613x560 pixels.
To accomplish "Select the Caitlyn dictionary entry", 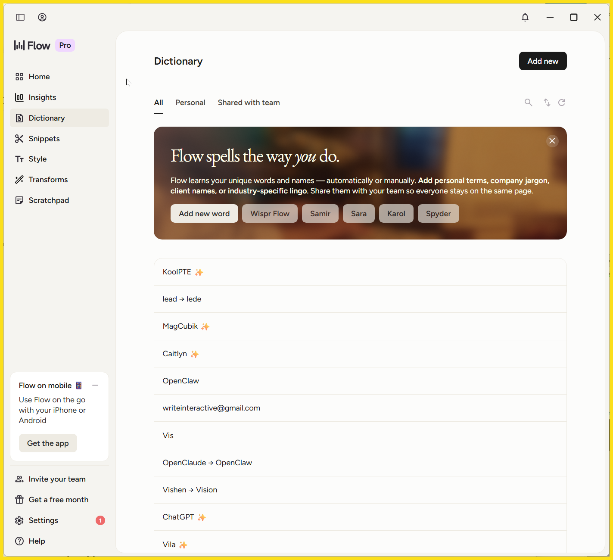I will (x=360, y=354).
